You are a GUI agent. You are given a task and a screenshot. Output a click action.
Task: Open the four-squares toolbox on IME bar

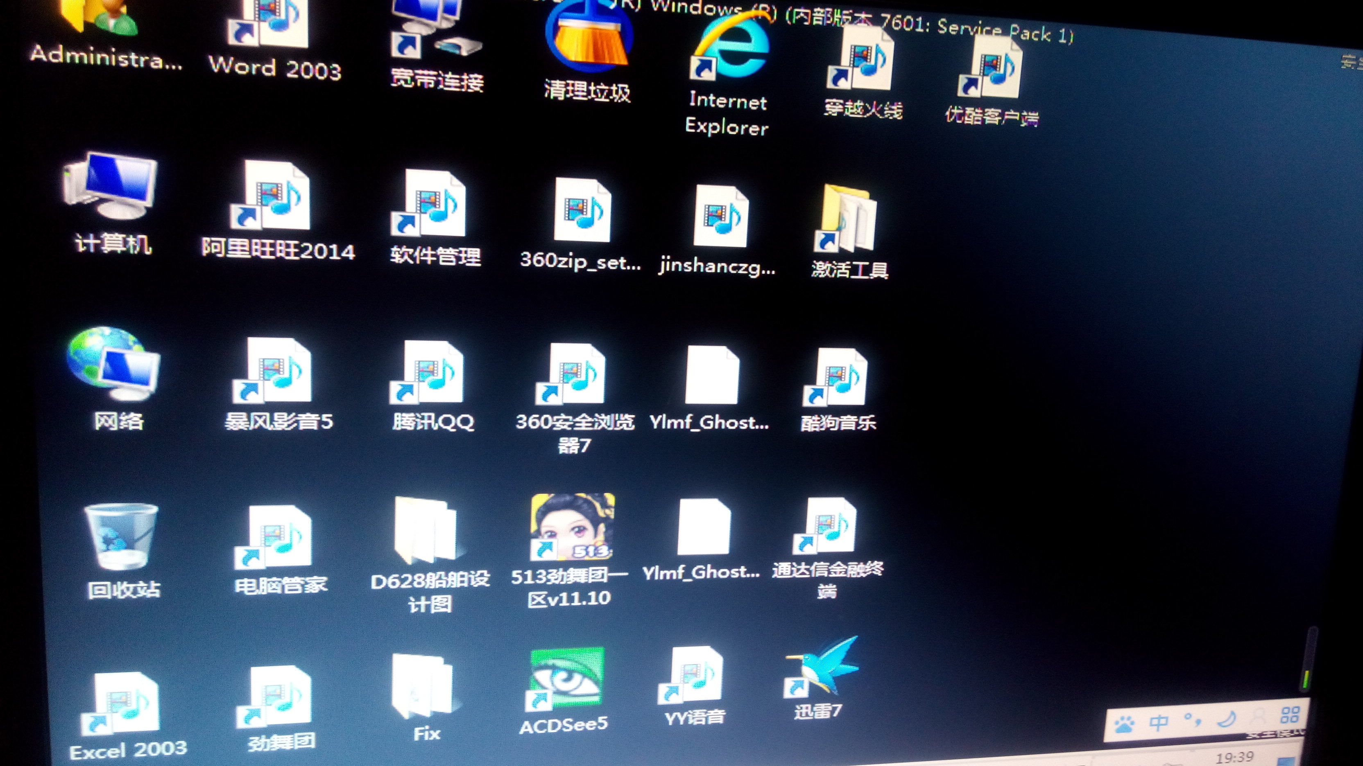[1289, 715]
